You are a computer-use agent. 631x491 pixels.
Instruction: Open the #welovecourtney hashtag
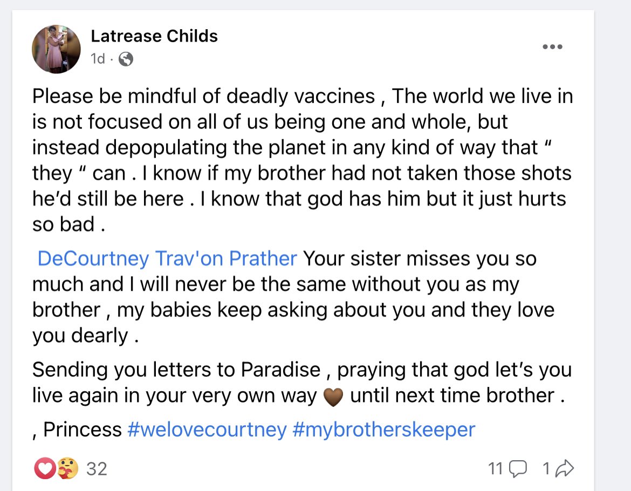[x=207, y=429]
